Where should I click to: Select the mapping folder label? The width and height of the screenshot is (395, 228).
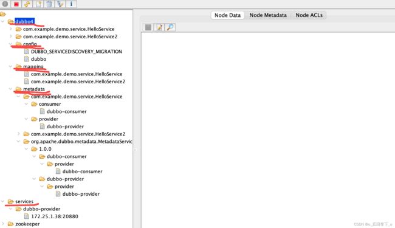33,66
